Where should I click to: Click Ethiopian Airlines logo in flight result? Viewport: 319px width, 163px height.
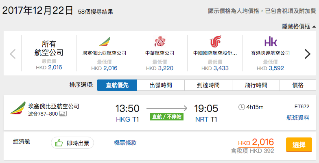click(x=18, y=108)
